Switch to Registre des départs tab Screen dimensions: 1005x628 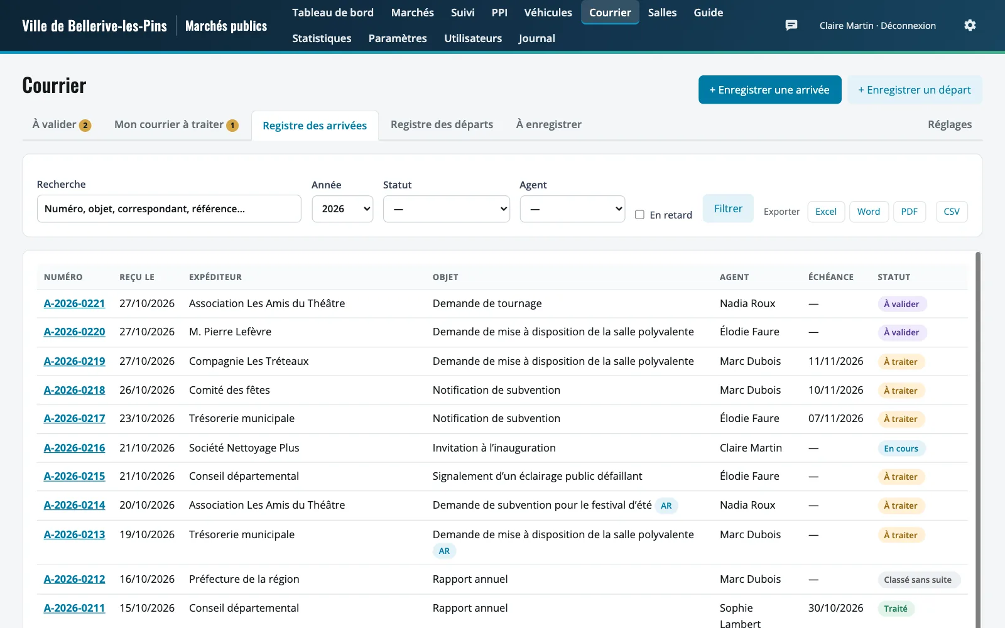point(442,124)
